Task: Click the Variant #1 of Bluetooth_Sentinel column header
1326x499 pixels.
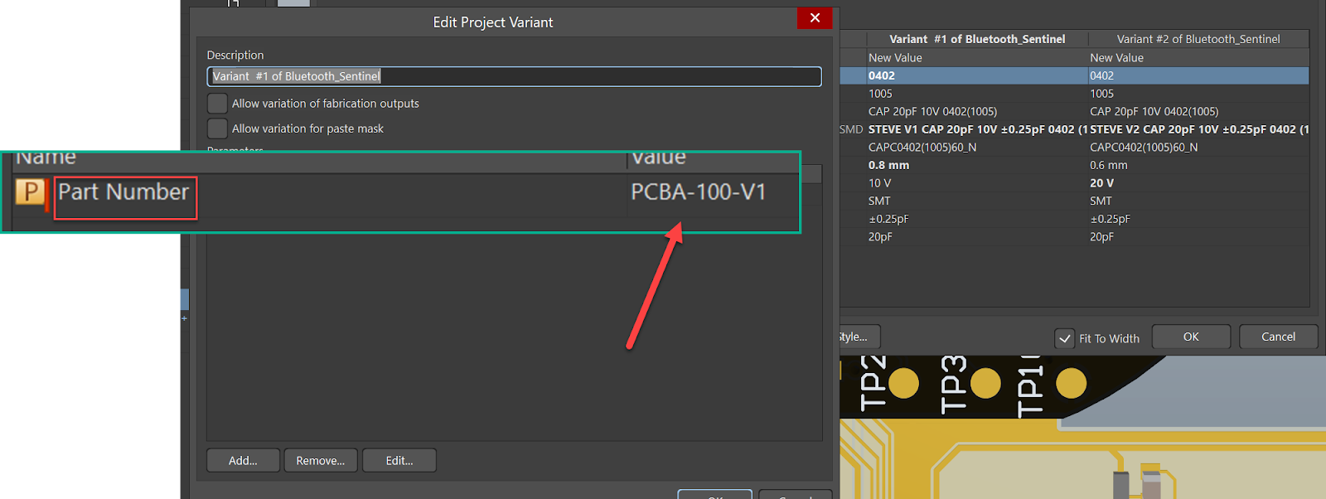Action: 977,39
